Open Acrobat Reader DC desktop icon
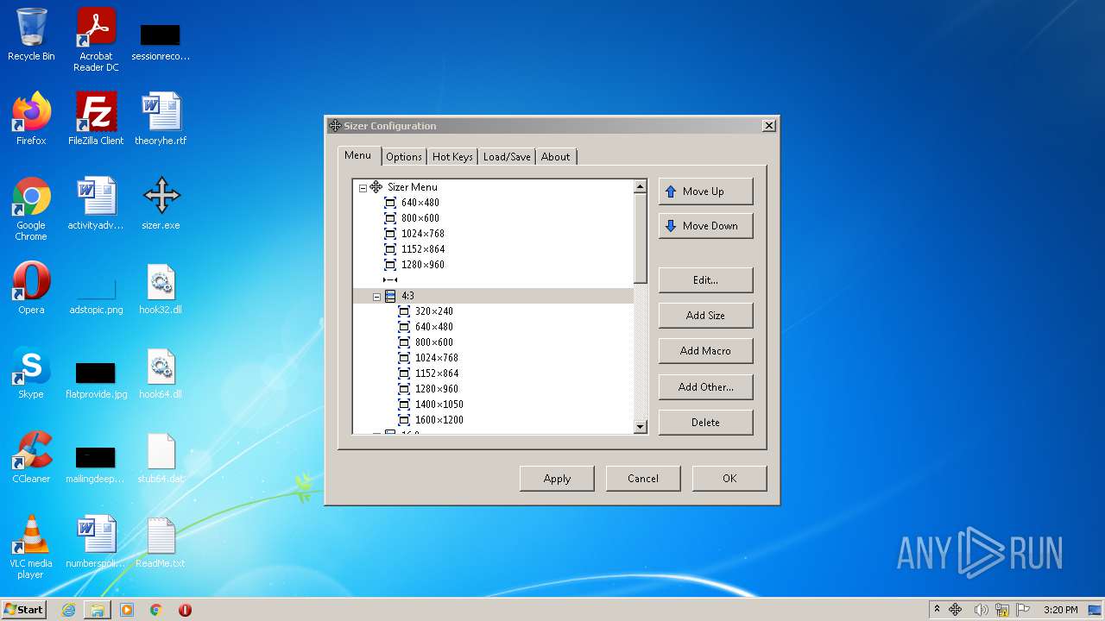Screen dimensions: 1105x621 [x=96, y=40]
